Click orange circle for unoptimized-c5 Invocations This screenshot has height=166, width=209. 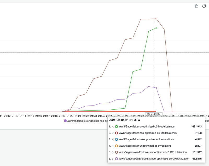coord(116,146)
